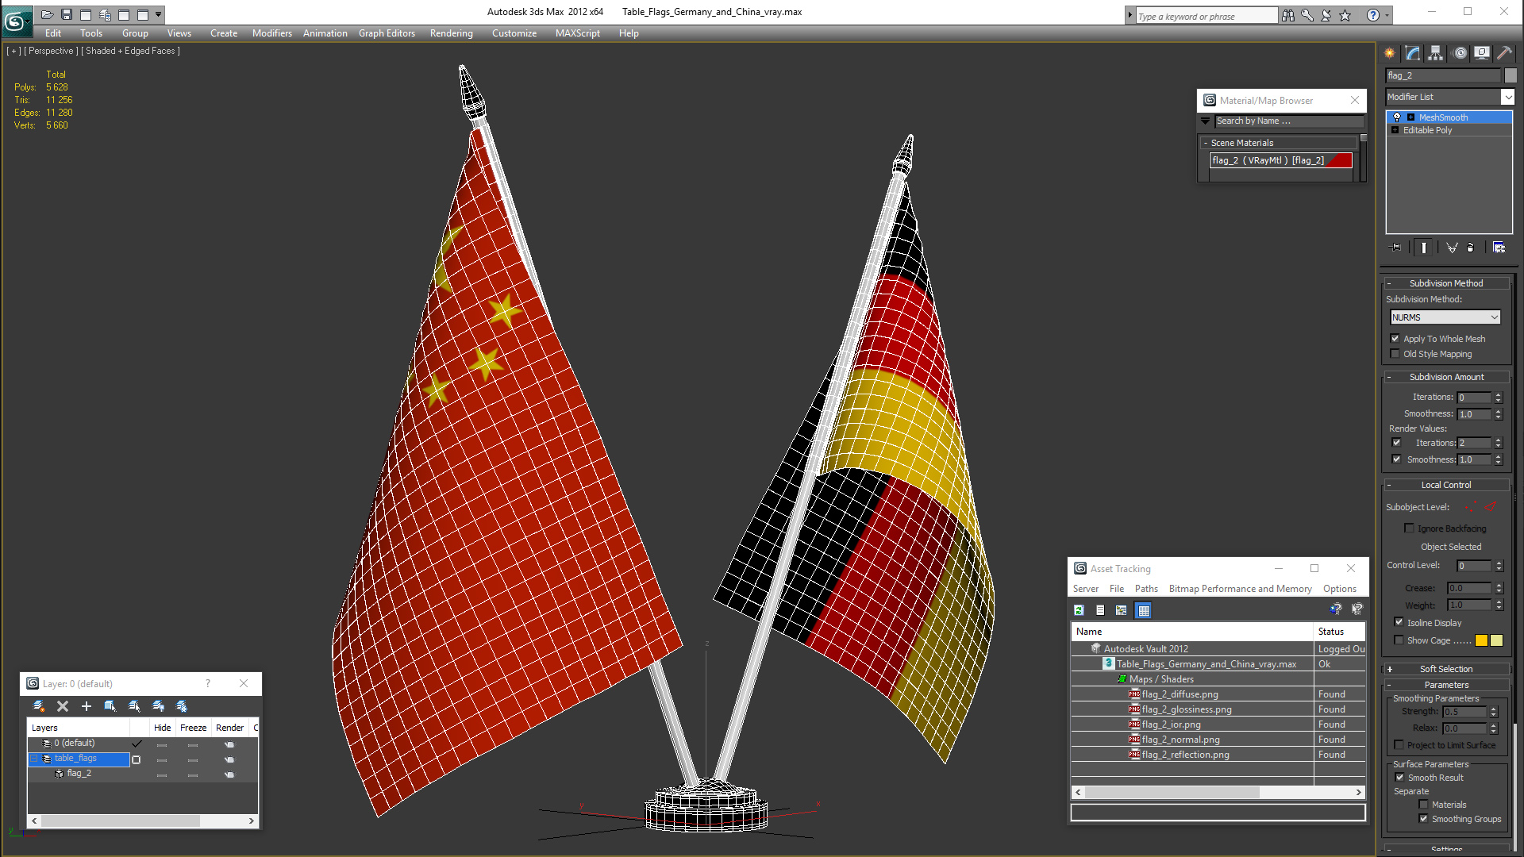The image size is (1524, 857).
Task: Open the Hierarchy command panel tab
Action: (1435, 53)
